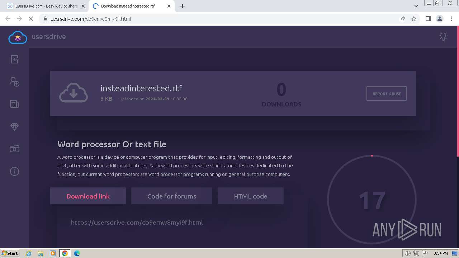This screenshot has height=258, width=459.
Task: Launch Internet Explorer from taskbar
Action: (29, 253)
